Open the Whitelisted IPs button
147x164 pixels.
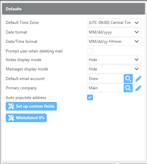click(26, 118)
